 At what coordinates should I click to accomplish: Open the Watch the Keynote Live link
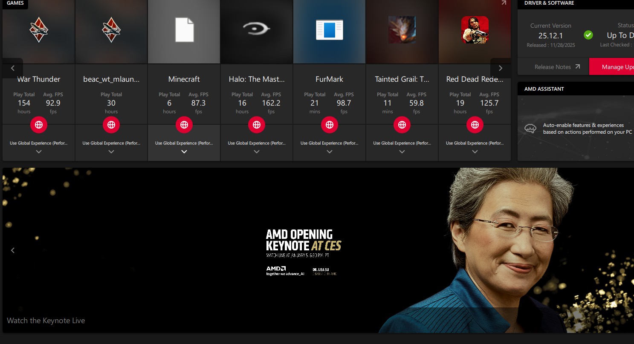46,321
